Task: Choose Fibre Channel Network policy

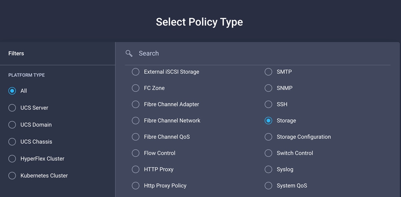Action: pos(136,120)
